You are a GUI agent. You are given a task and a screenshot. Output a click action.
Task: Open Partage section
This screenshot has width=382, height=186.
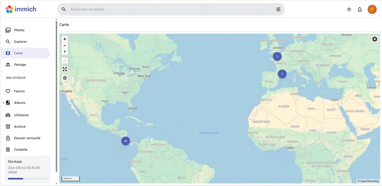click(x=25, y=65)
